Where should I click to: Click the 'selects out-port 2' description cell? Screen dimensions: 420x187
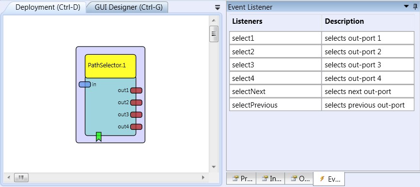pos(368,51)
